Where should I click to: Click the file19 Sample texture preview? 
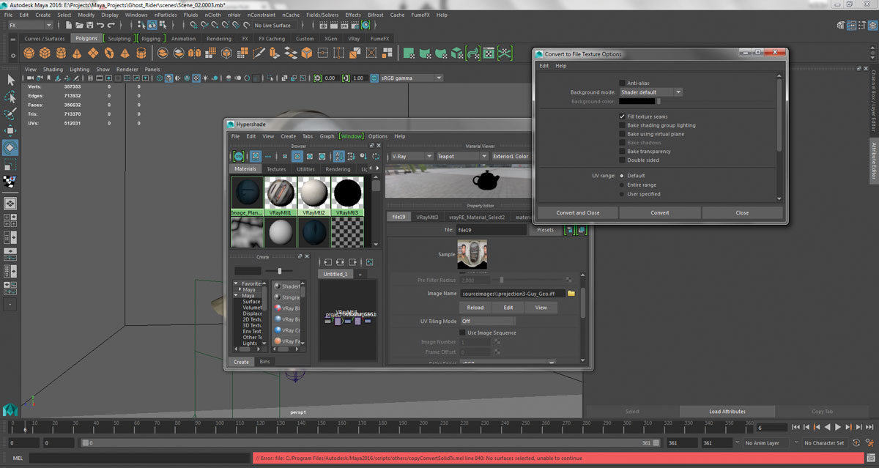tap(472, 255)
